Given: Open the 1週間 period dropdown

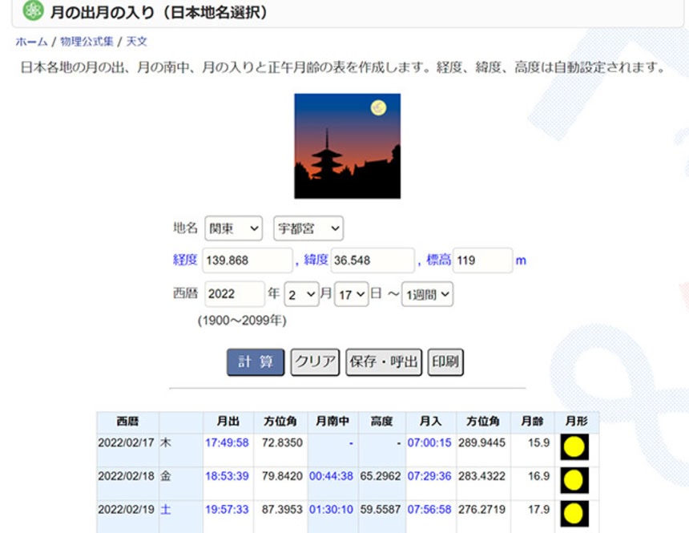Looking at the screenshot, I should pyautogui.click(x=427, y=294).
